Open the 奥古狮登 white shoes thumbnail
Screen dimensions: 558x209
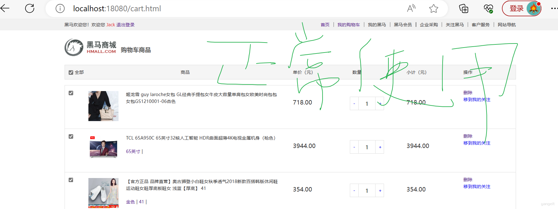(103, 193)
